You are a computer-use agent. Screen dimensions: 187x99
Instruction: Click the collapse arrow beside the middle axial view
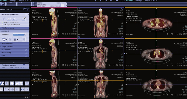(x=124, y=54)
